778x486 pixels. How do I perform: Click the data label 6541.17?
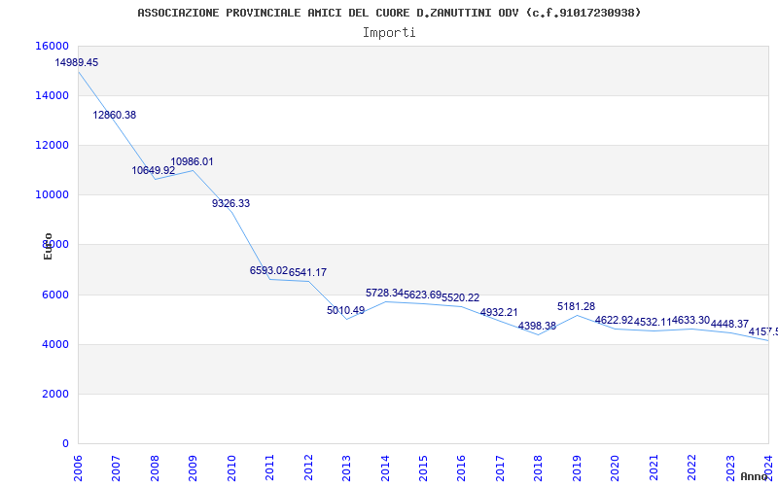point(307,272)
